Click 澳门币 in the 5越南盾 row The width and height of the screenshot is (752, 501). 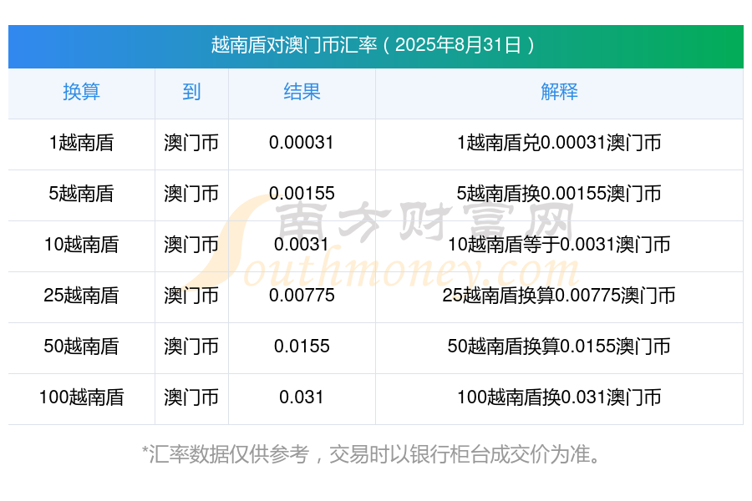(x=191, y=194)
